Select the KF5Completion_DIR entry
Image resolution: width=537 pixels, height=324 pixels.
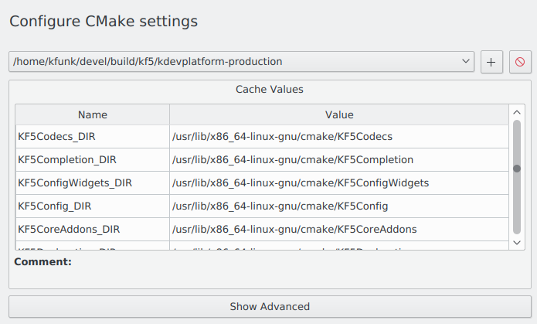66,160
